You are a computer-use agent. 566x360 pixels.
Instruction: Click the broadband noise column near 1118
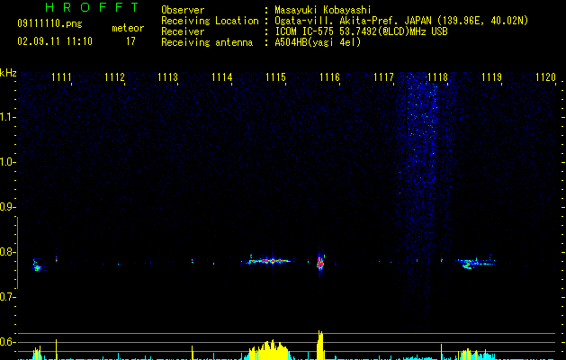click(x=422, y=202)
